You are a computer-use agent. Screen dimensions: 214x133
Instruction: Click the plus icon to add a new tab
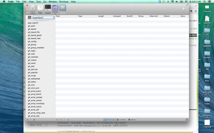coord(183,9)
